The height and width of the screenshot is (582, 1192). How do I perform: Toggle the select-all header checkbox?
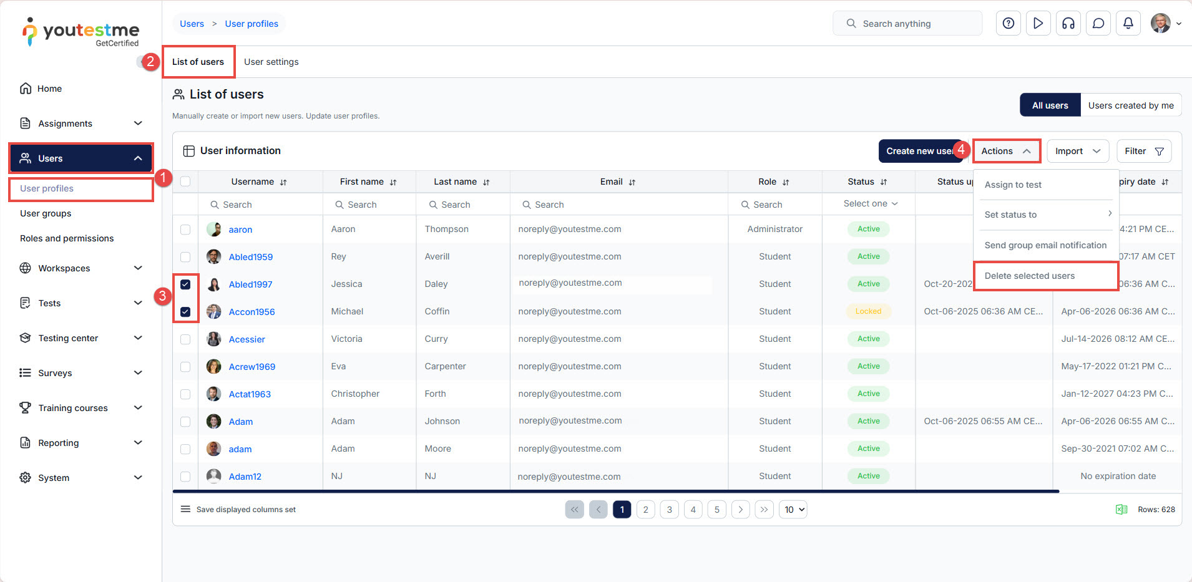185,182
